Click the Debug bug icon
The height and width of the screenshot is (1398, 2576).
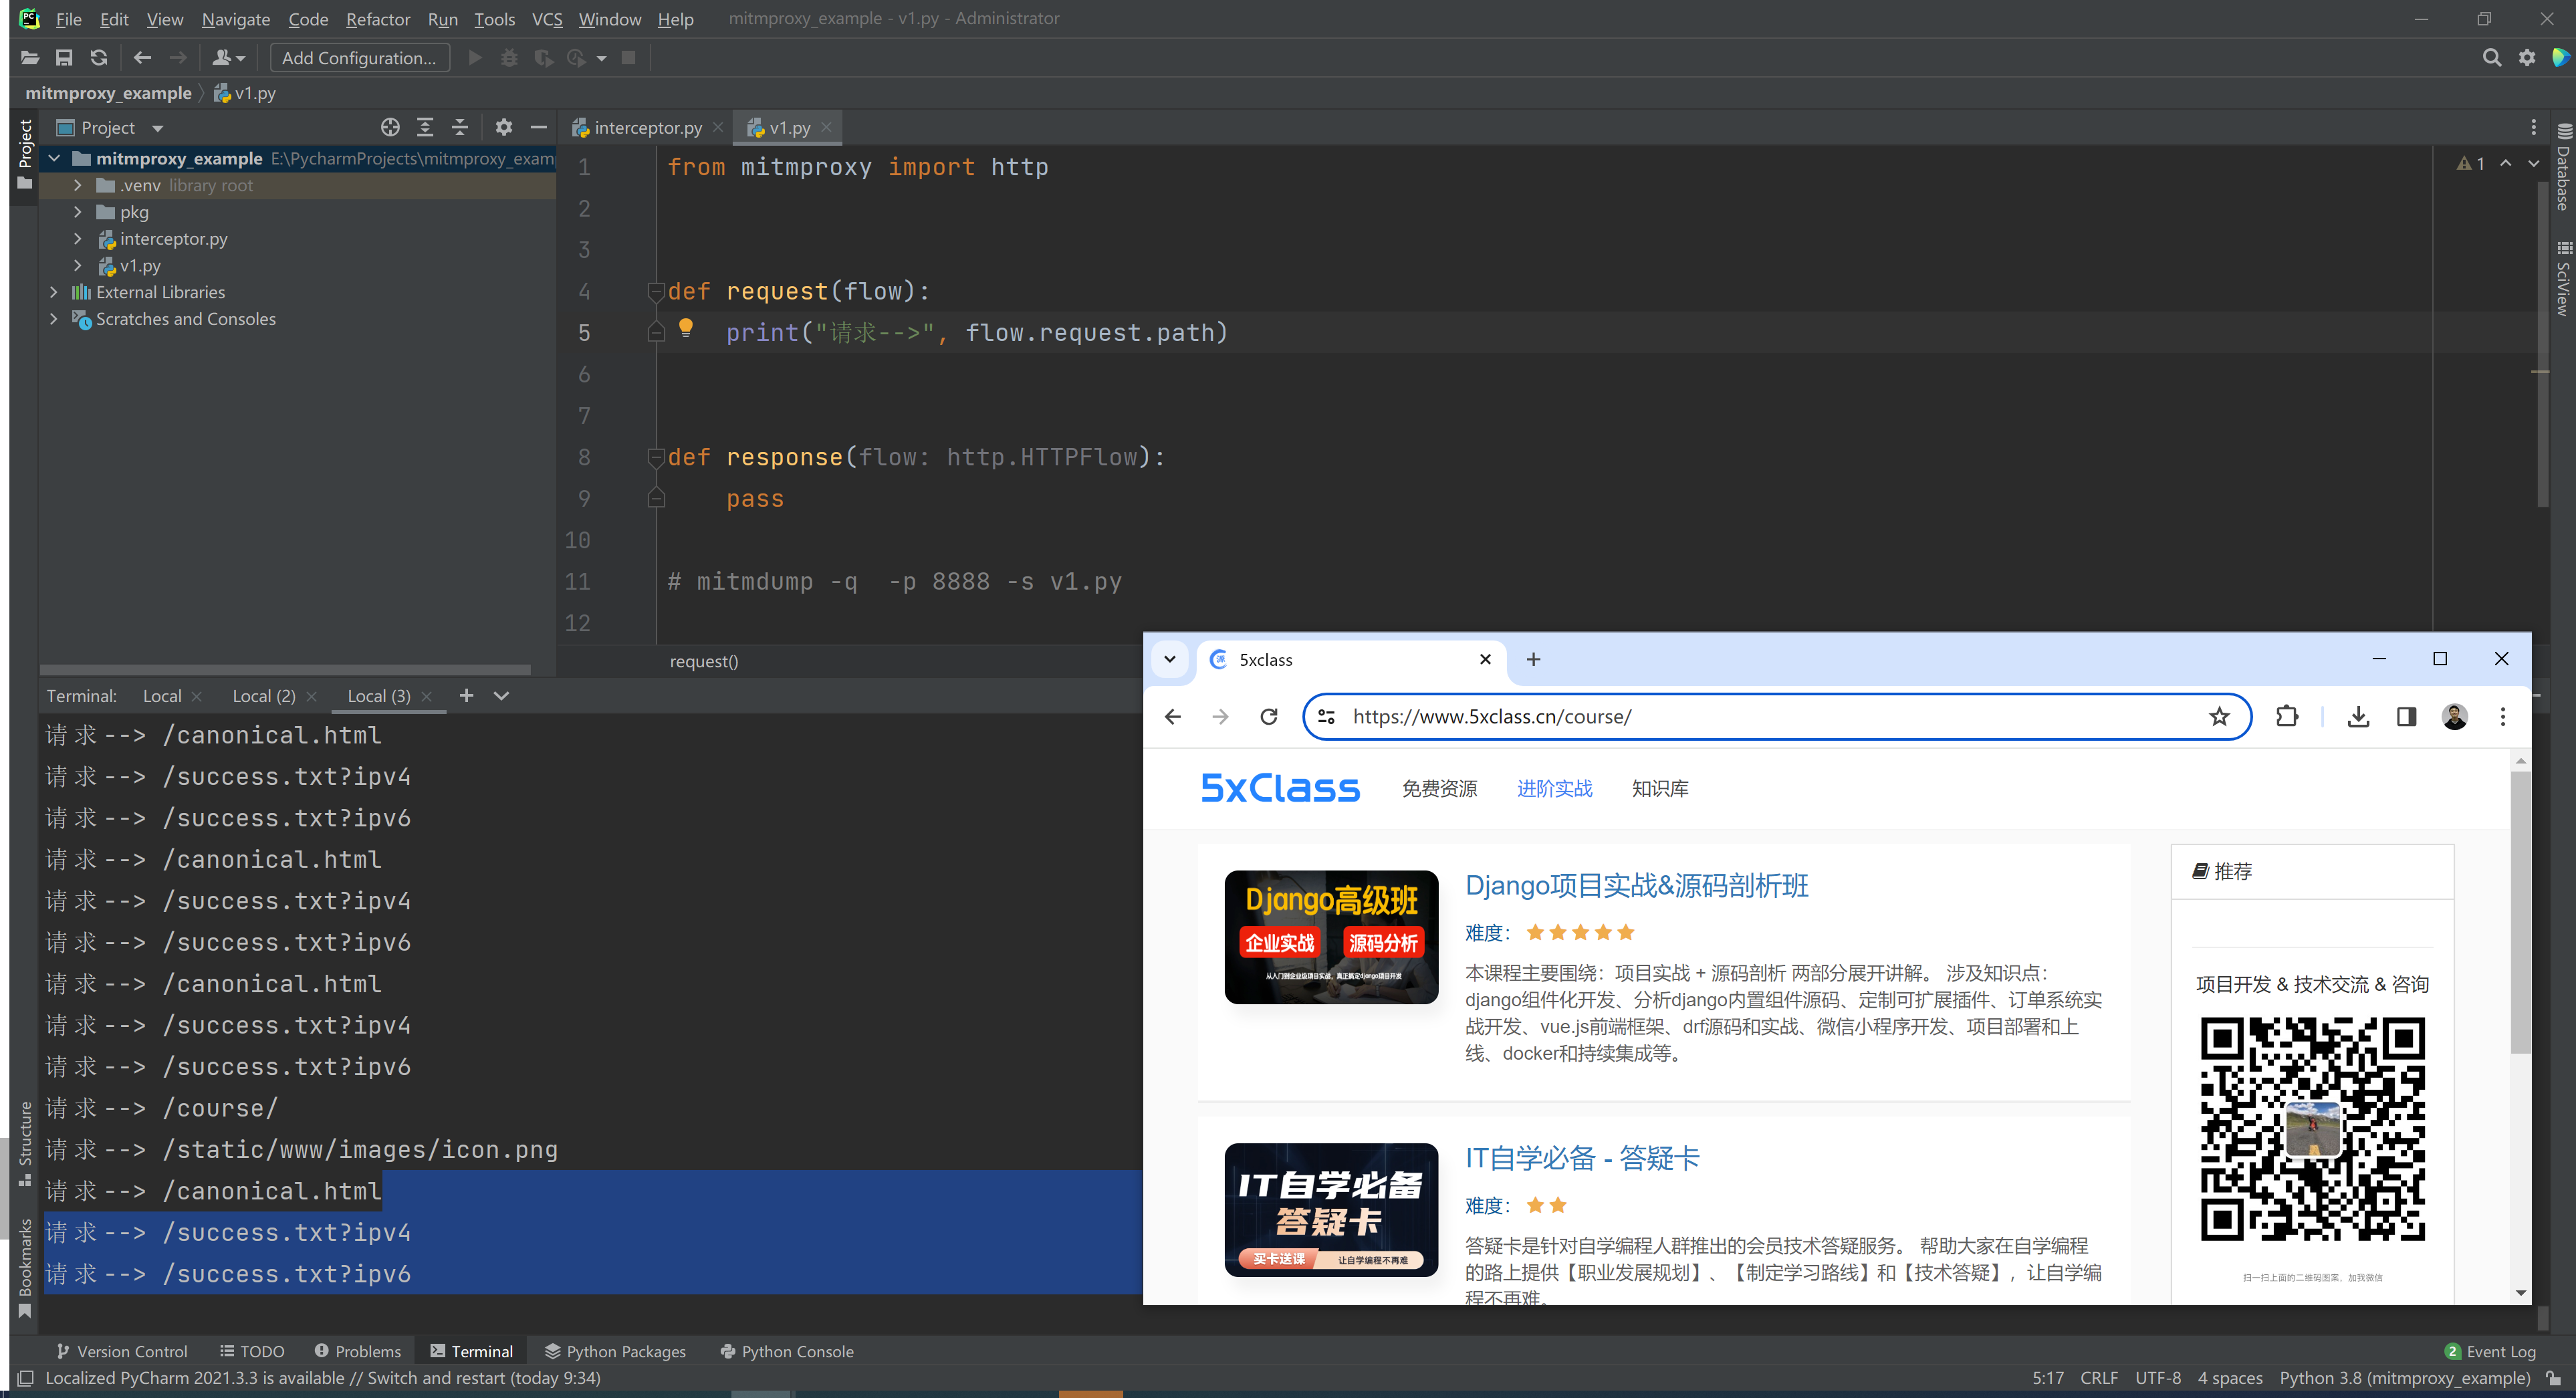pyautogui.click(x=509, y=58)
